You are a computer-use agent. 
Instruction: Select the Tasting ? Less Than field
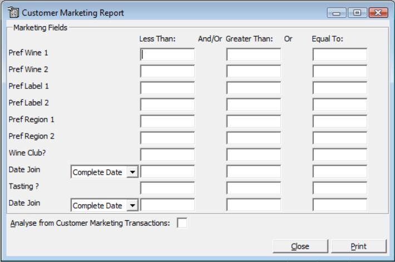(x=167, y=188)
